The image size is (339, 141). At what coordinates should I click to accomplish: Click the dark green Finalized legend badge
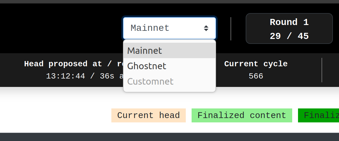[x=318, y=115]
